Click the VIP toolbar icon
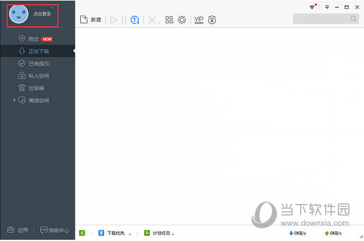Screen dimensions: 364x241 pos(198,20)
